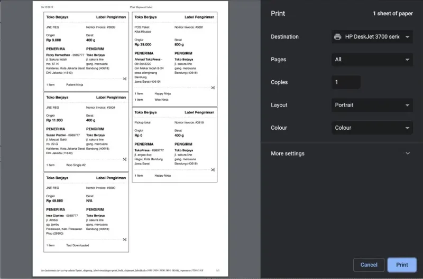Click the 'Rp 48.000' shipping cost

pyautogui.click(x=54, y=201)
